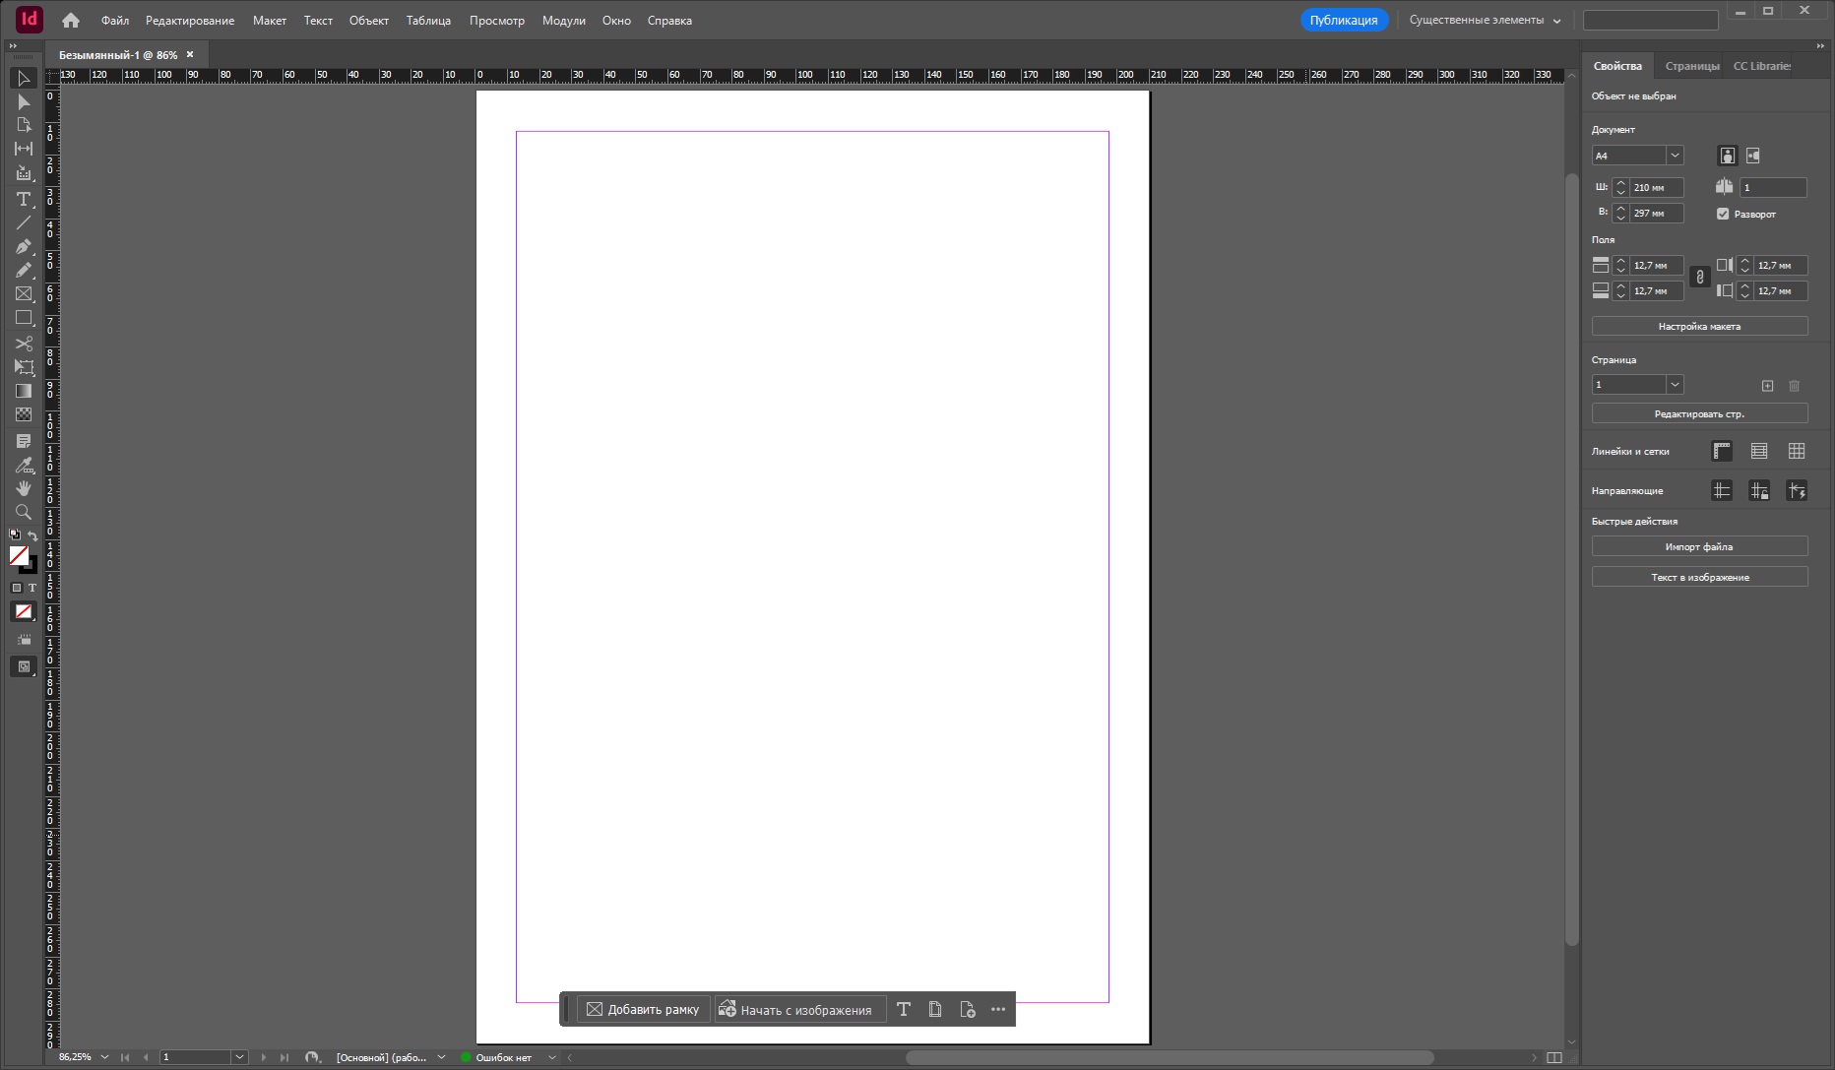Activate the Gradient Swatch tool

(x=24, y=391)
